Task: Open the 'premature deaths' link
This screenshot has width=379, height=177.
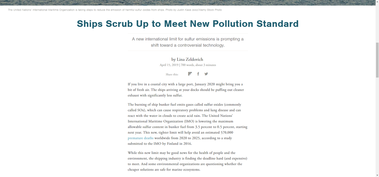Action: (140, 138)
